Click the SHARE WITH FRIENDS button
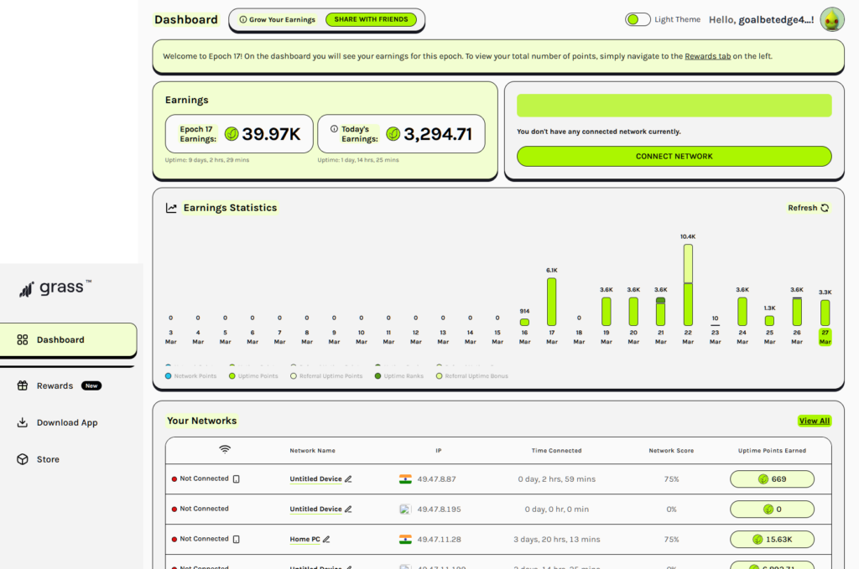 [372, 18]
